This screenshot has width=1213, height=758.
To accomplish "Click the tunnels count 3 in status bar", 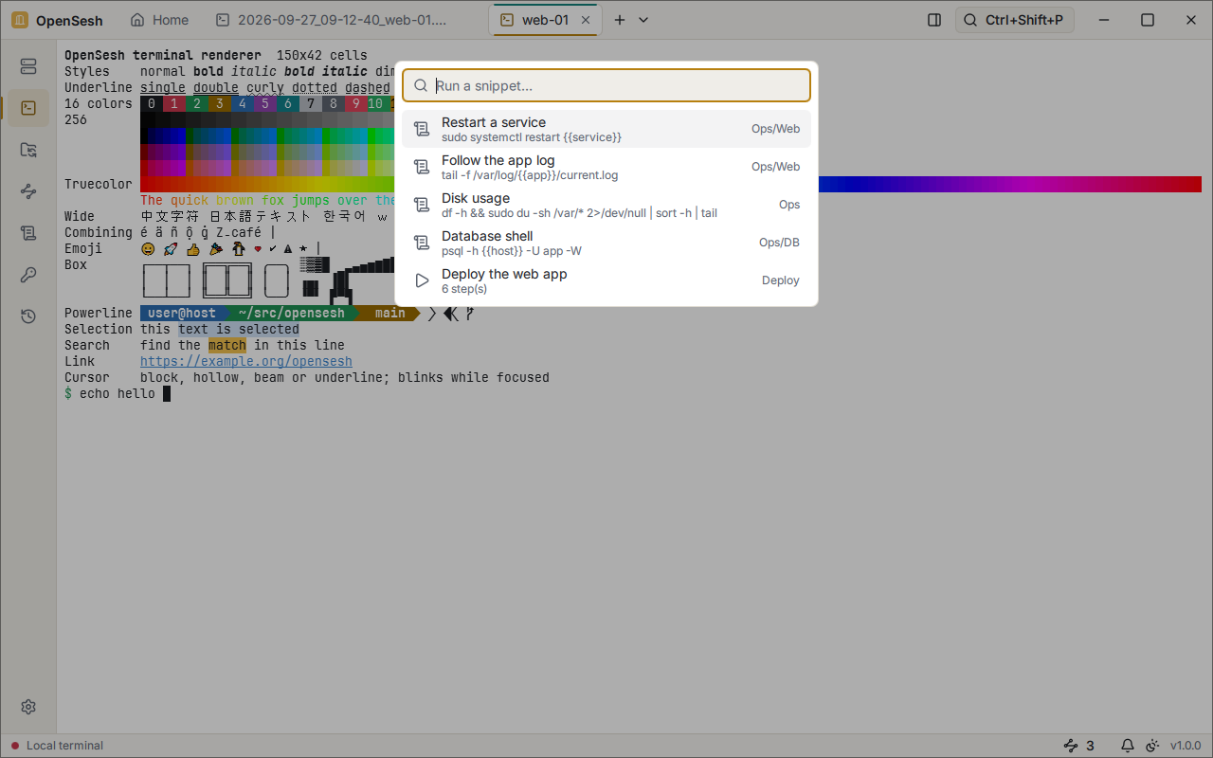I will tap(1079, 746).
